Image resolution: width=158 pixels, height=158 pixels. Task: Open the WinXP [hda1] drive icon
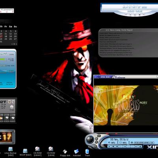pyautogui.click(x=25, y=152)
